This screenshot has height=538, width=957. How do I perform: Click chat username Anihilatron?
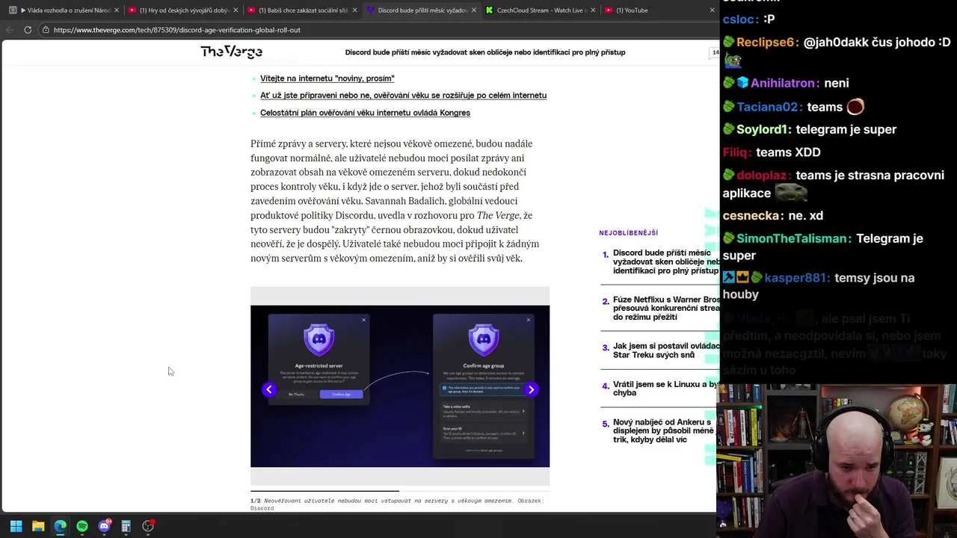[x=784, y=83]
